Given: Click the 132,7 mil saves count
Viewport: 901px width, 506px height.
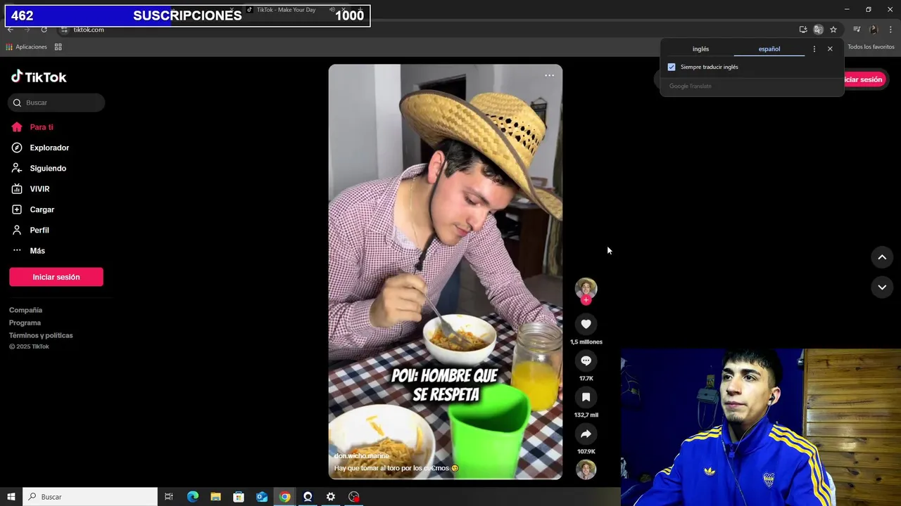Looking at the screenshot, I should point(586,415).
